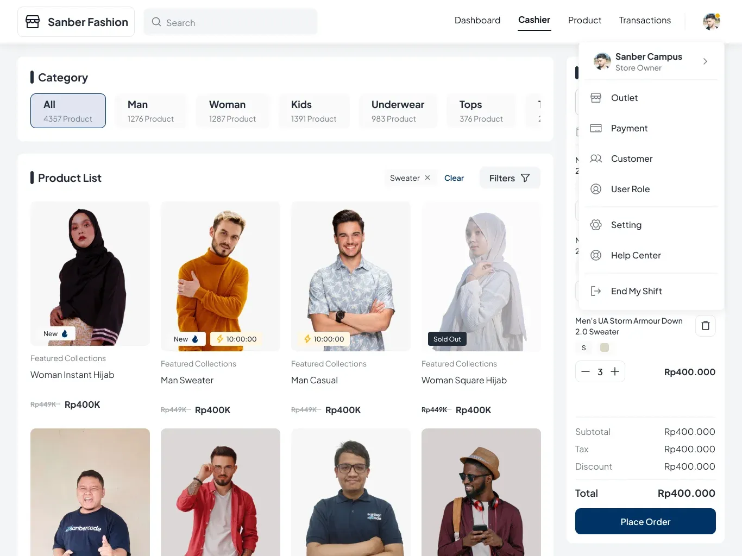742x556 pixels.
Task: Select the Tops category card
Action: 481,111
